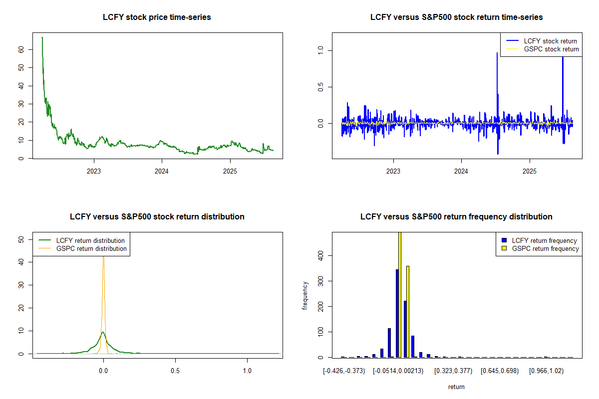
Task: Click the 'LCFY versus S&P500 stock return time-series' title
Action: 456,17
